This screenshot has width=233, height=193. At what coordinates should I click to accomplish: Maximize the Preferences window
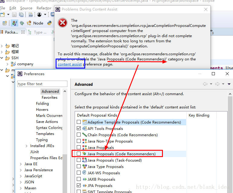tap(213, 74)
